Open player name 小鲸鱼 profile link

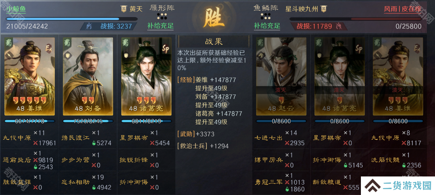[16, 9]
